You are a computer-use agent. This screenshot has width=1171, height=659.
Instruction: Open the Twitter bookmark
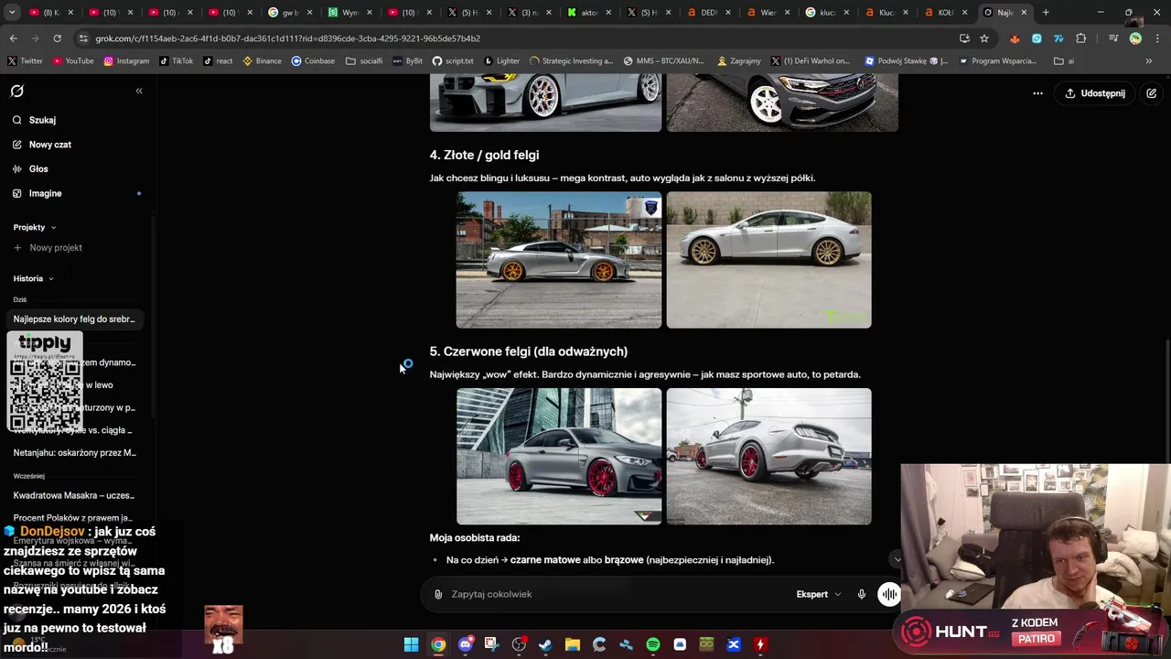(25, 61)
